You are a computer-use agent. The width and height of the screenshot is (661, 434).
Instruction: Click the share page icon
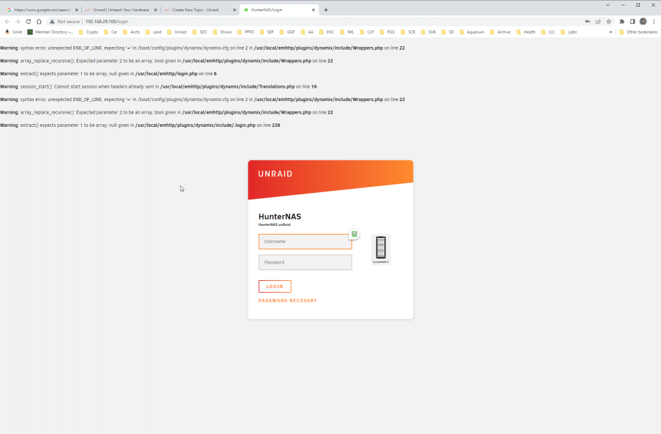(598, 22)
